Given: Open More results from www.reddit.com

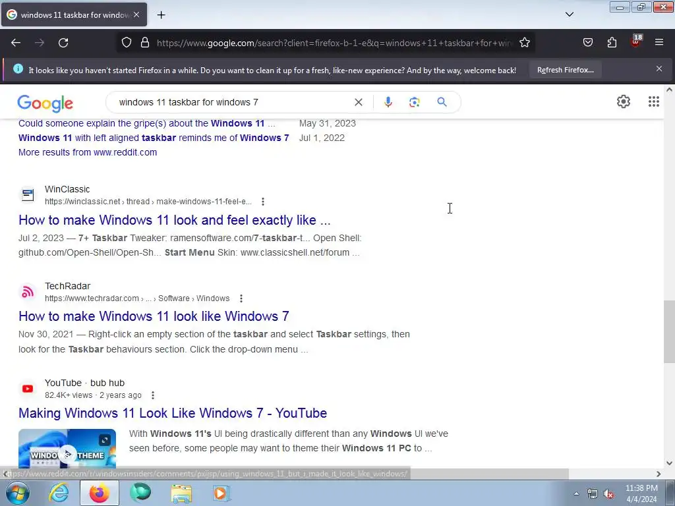Looking at the screenshot, I should pos(88,152).
